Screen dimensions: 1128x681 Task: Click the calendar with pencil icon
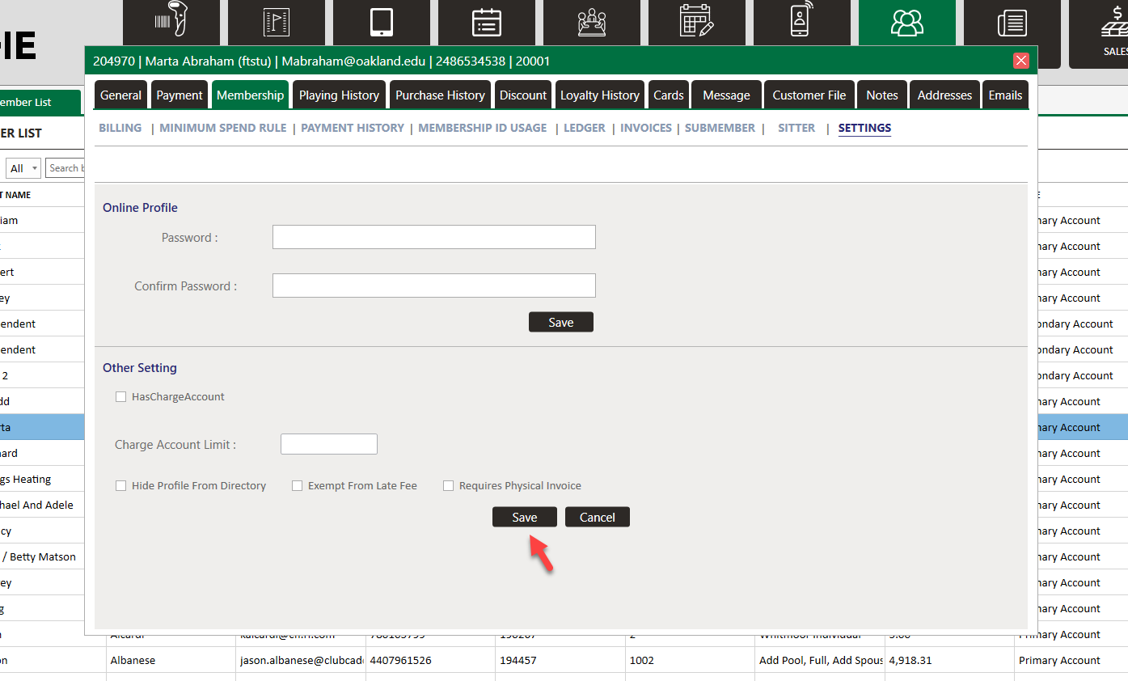point(697,23)
